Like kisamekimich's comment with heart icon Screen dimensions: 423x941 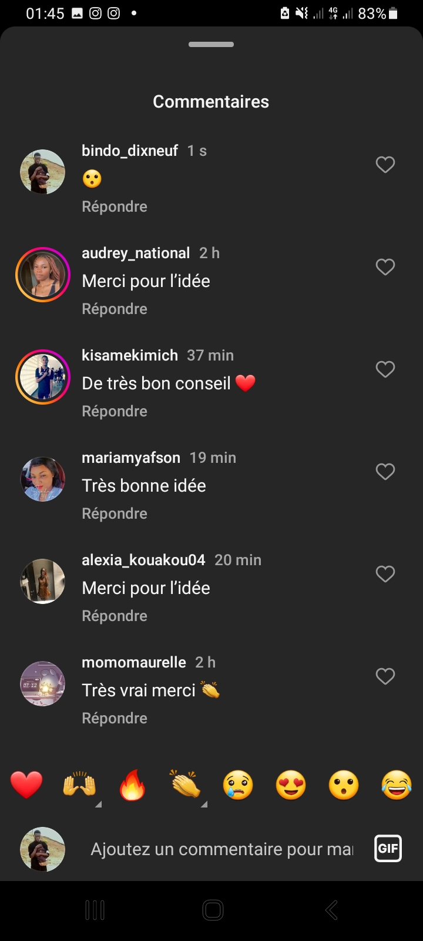tap(385, 369)
